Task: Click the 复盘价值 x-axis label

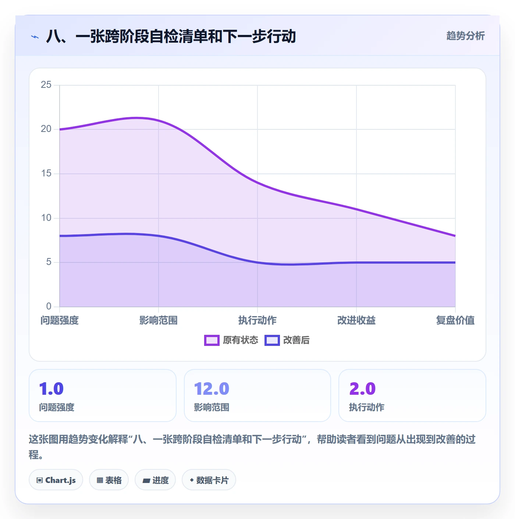Action: point(455,321)
